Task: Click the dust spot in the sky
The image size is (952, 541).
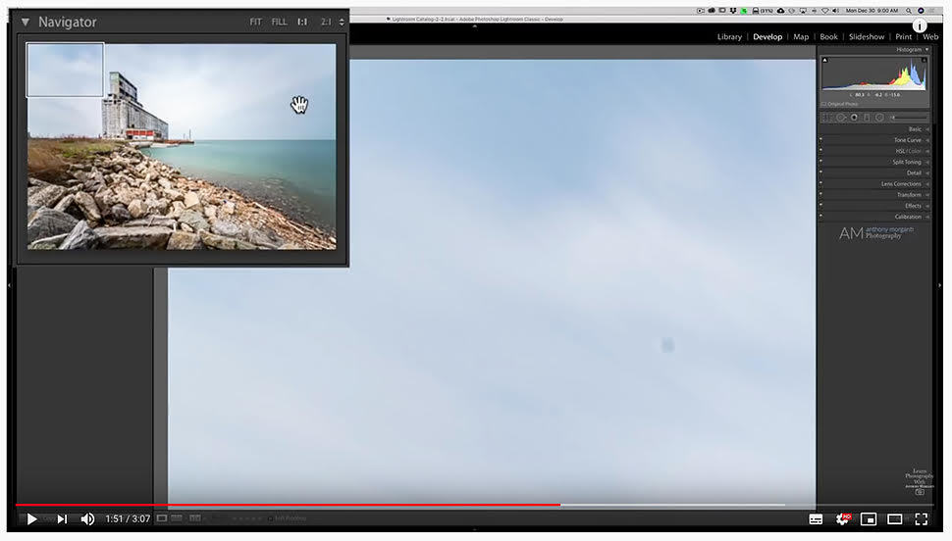Action: click(x=667, y=345)
